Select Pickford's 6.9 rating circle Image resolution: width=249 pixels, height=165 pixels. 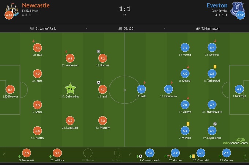click(x=239, y=89)
